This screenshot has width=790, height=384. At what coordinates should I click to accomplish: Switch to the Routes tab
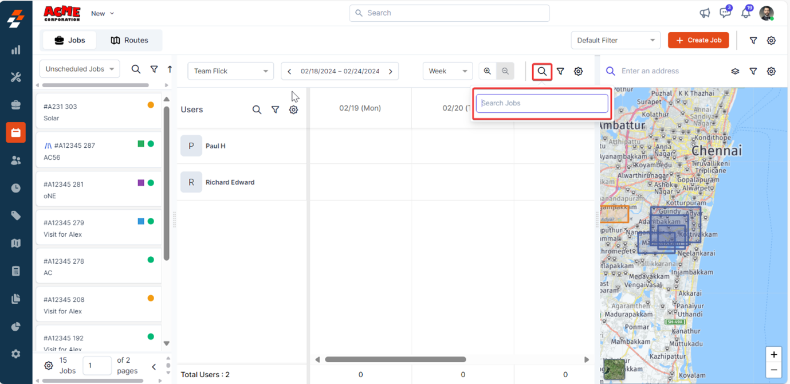[x=129, y=40]
